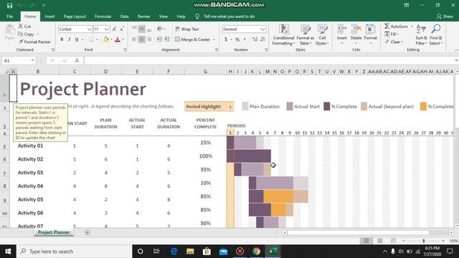Select the Project Planner sheet tab
Viewport: 459px width, 258px height.
54,232
